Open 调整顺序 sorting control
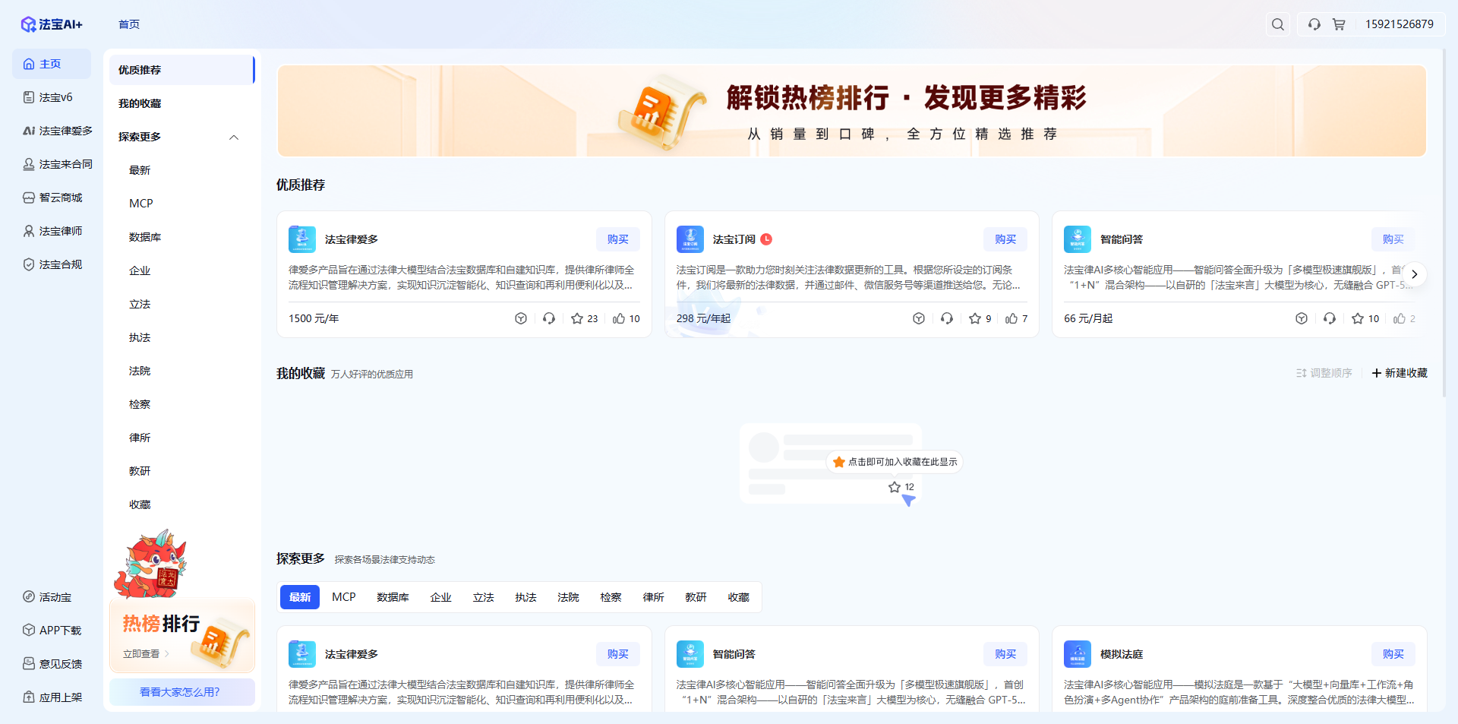The image size is (1458, 724). [x=1324, y=373]
